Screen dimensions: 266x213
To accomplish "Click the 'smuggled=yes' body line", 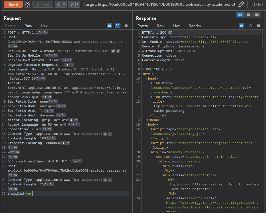I will pyautogui.click(x=20, y=193).
